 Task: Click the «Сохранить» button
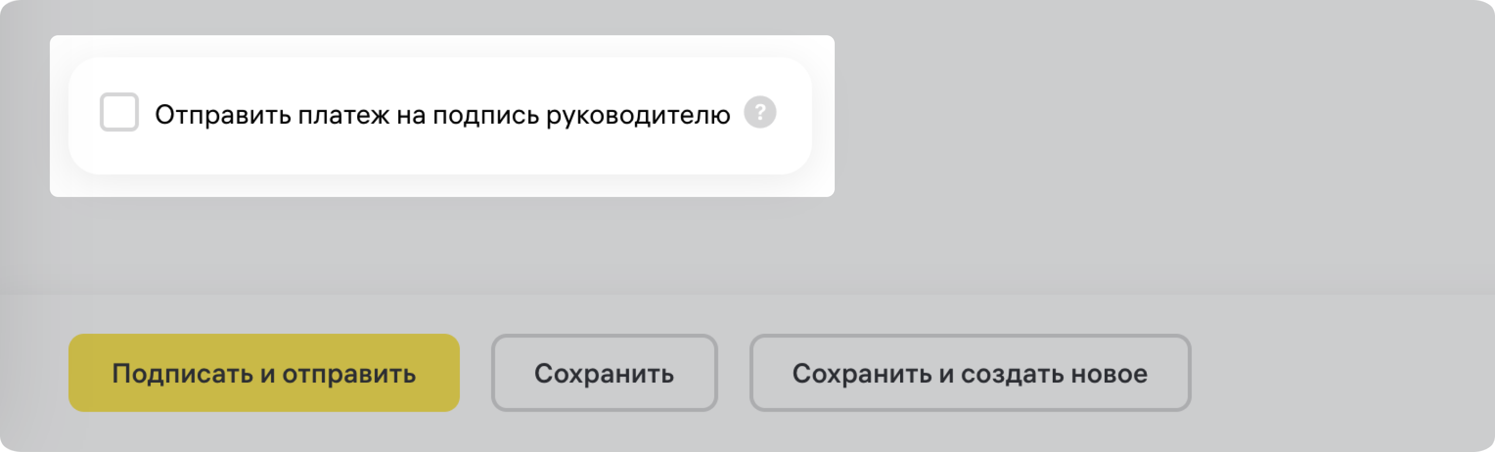(604, 373)
